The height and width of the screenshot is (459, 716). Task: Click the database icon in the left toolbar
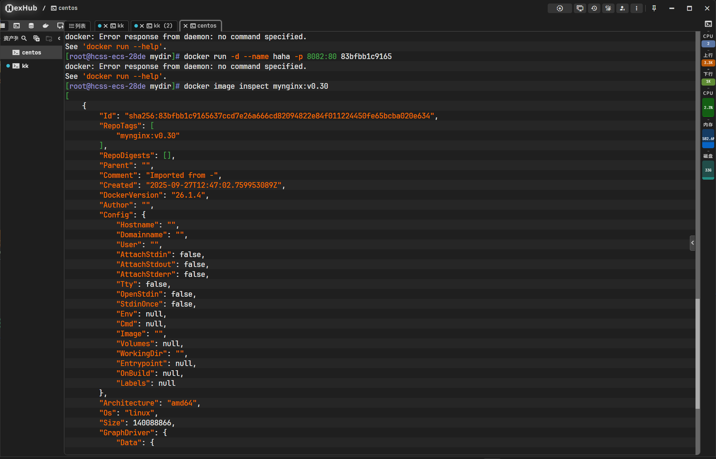(x=31, y=25)
